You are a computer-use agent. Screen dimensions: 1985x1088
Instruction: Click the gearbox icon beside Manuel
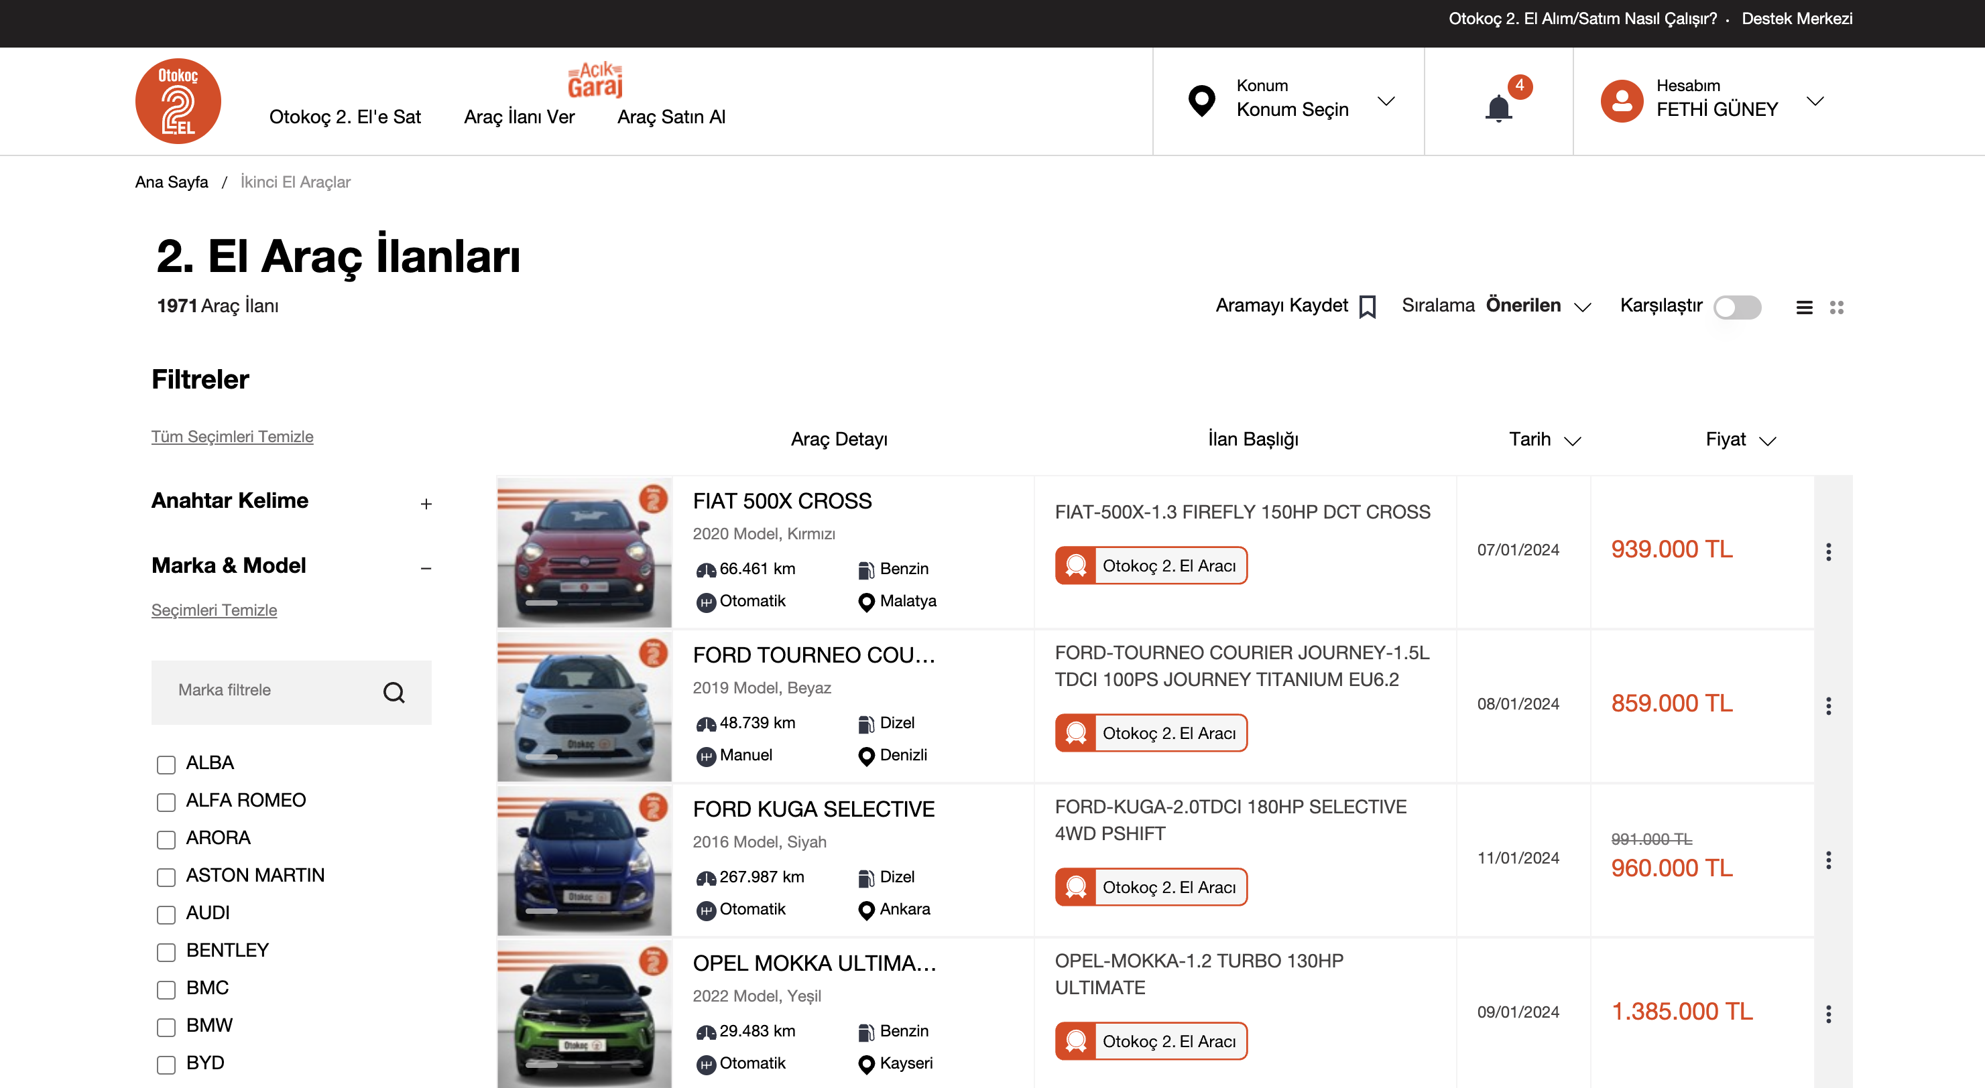point(706,756)
